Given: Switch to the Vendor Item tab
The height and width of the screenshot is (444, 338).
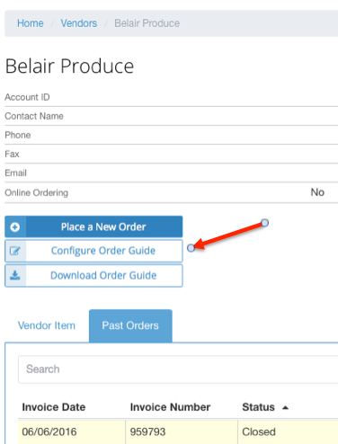Looking at the screenshot, I should [47, 325].
